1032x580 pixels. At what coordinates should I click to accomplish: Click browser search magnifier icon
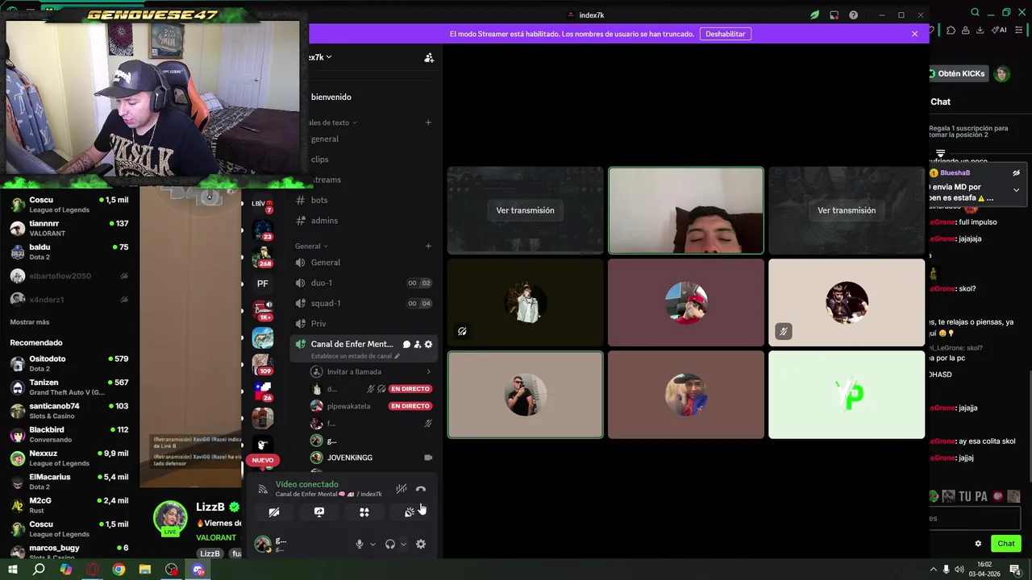(x=976, y=12)
